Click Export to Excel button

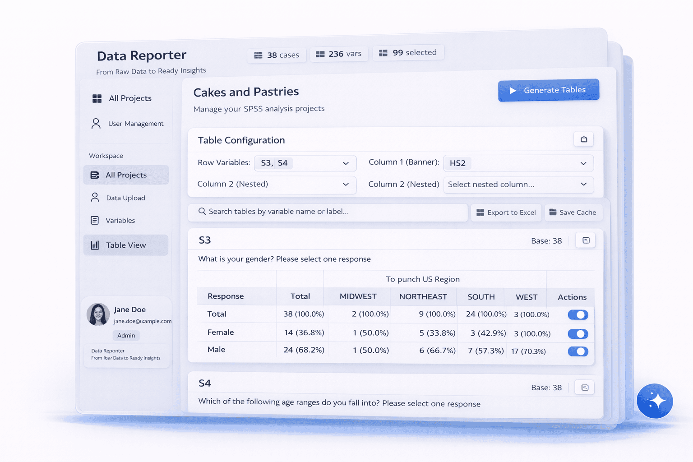tap(506, 213)
